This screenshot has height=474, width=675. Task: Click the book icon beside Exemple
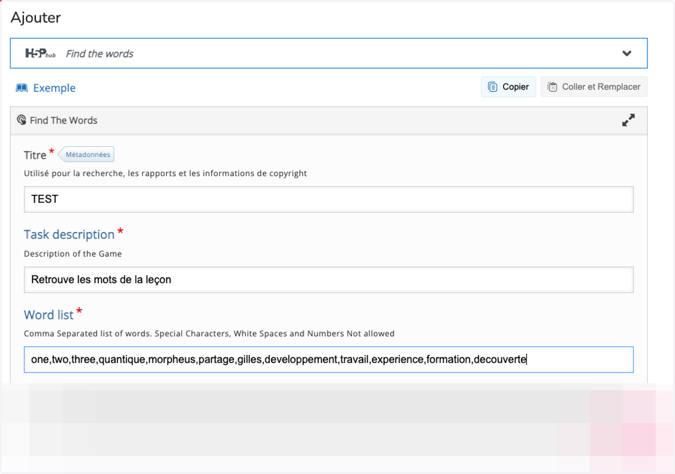(22, 88)
